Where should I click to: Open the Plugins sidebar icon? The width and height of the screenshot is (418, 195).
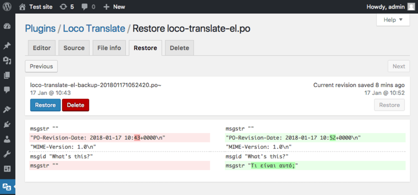[7, 124]
